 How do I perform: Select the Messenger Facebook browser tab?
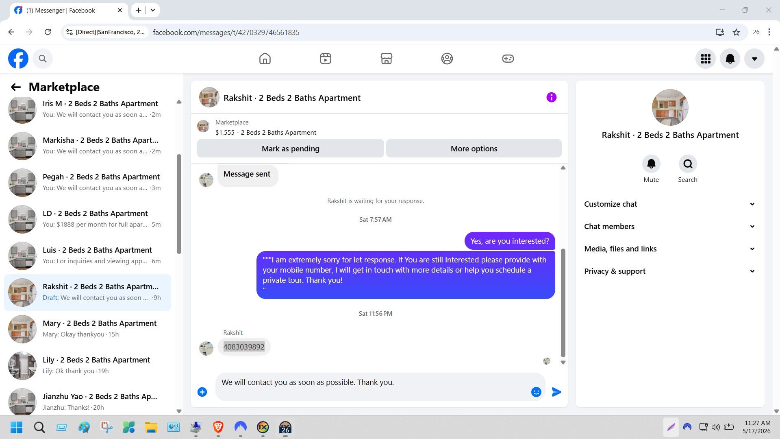68,11
